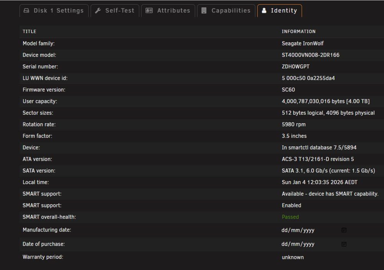
Task: Click the wrench icon on Self-Test tab
Action: 98,10
